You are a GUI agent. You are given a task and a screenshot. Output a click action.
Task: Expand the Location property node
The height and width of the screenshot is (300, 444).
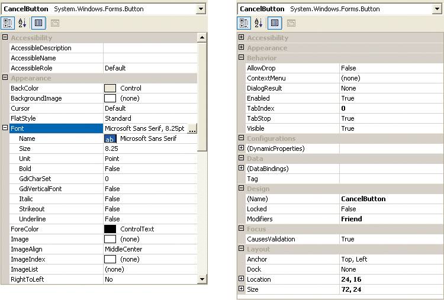[241, 279]
